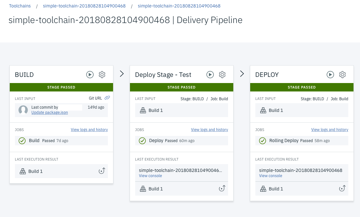Click the DEPLOY stage title
This screenshot has height=217, width=360.
(x=267, y=75)
